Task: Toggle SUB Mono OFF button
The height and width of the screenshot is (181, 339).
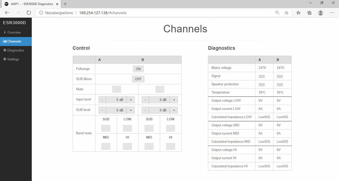Action: (138, 79)
